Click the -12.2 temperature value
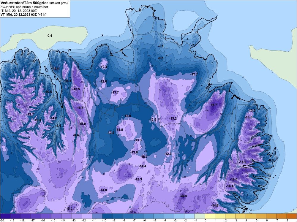The width and height of the screenshot is (297, 222). (x=110, y=133)
